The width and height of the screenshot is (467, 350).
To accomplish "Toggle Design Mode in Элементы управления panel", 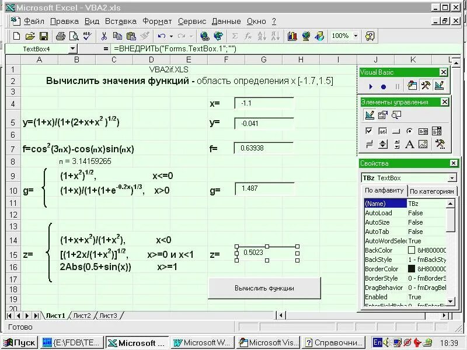I will (x=370, y=115).
